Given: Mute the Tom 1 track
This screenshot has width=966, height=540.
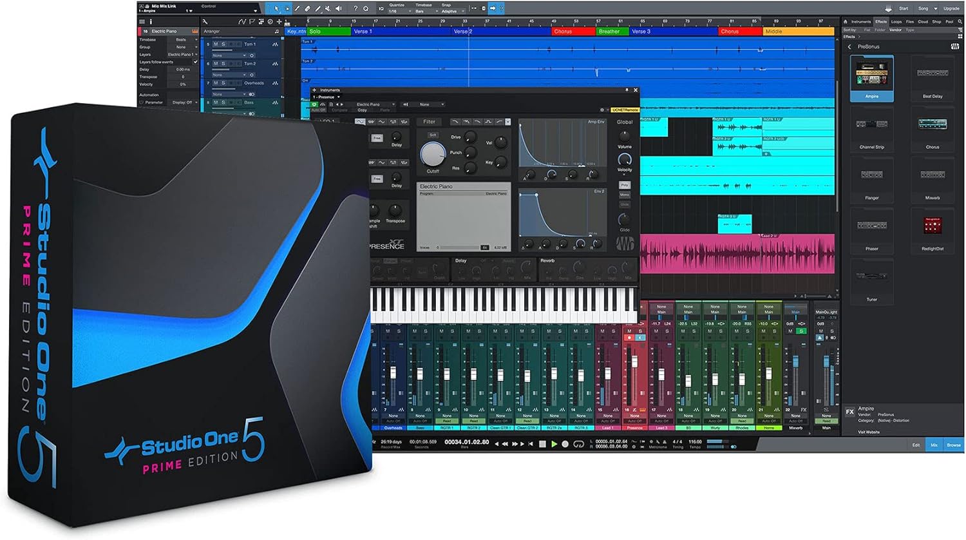Looking at the screenshot, I should [x=215, y=44].
